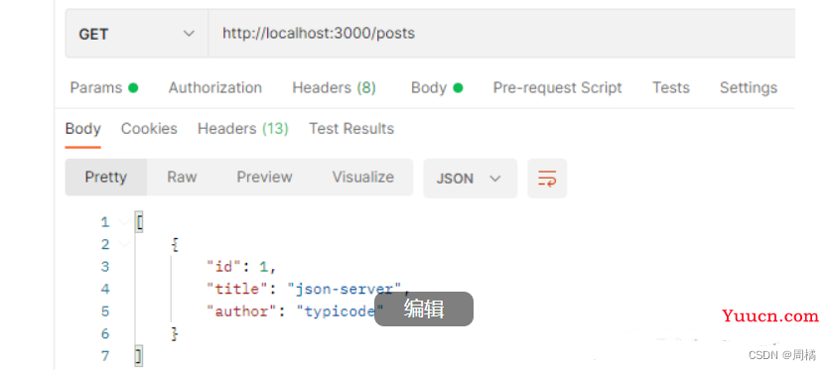Open the Headers (8) request tab

click(x=334, y=88)
